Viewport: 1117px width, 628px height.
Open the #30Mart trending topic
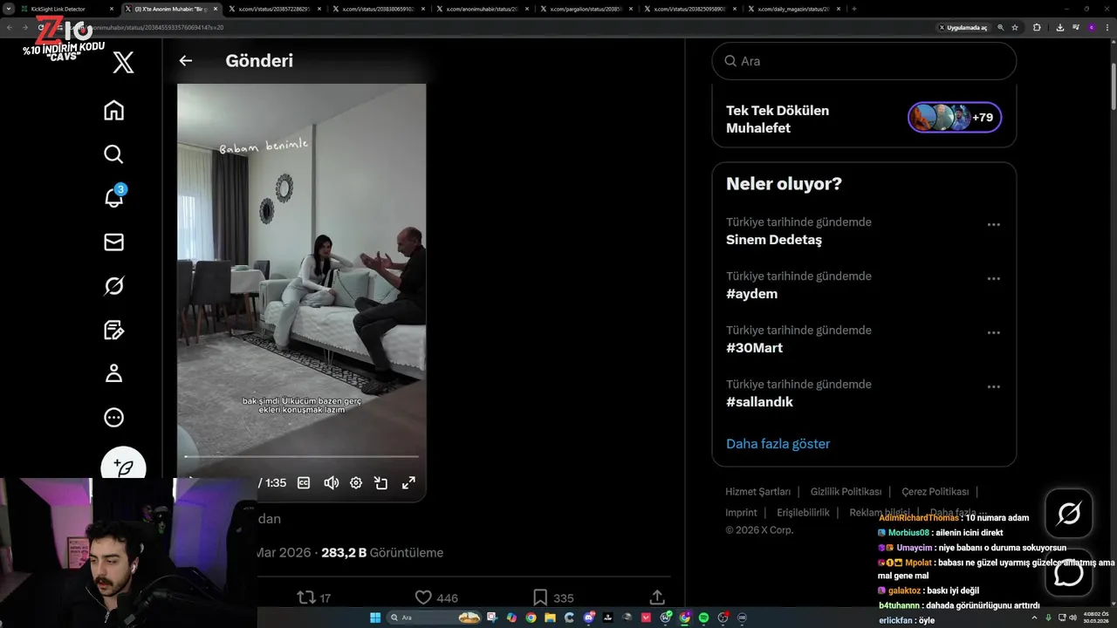click(x=754, y=348)
